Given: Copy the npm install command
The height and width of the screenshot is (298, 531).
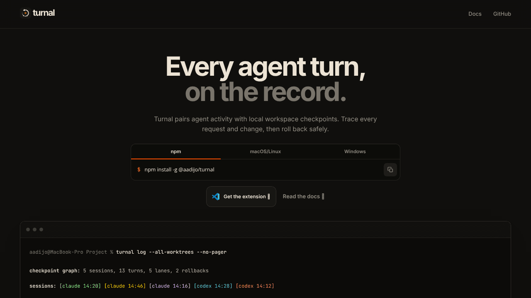Looking at the screenshot, I should point(390,170).
